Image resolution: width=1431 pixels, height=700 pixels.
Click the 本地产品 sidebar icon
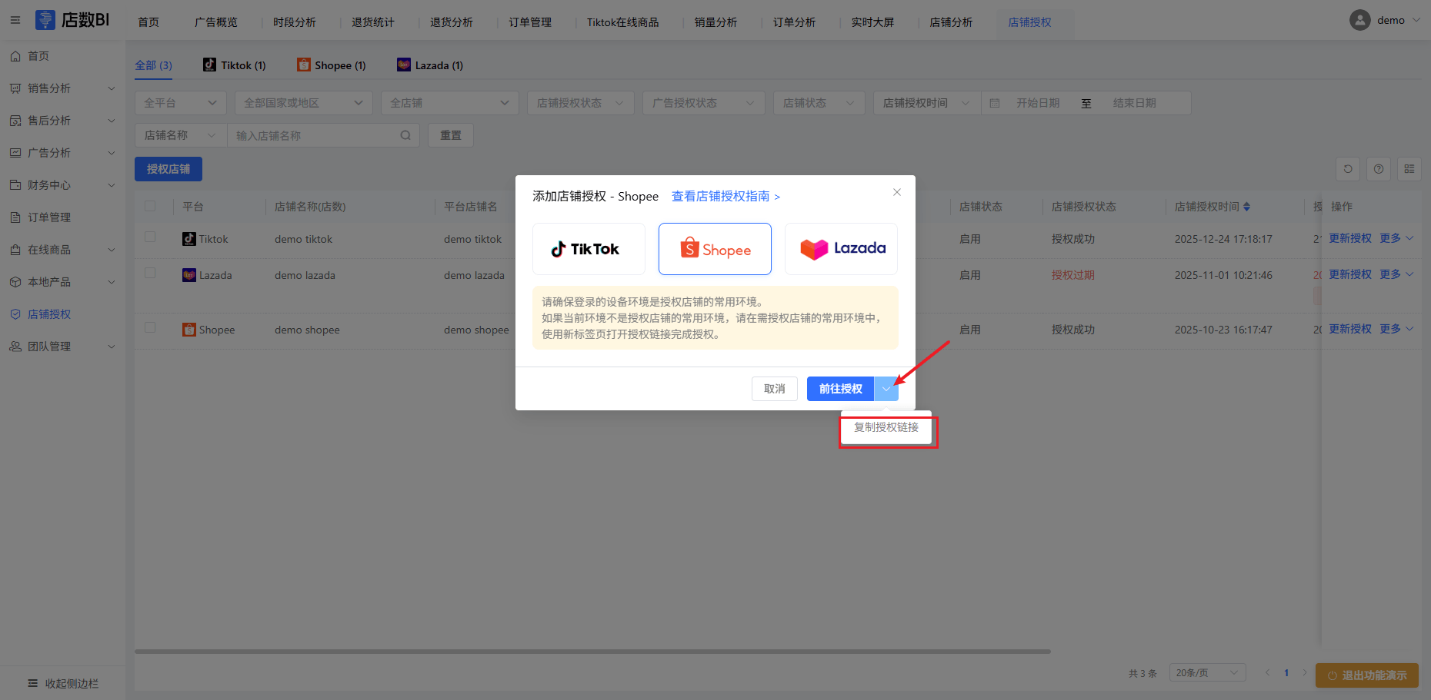coord(15,282)
